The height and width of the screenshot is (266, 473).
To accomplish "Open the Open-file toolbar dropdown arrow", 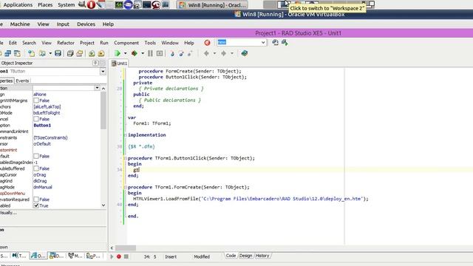I will click(x=50, y=53).
